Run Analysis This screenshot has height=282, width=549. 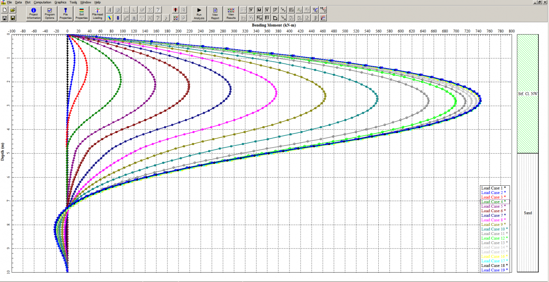[199, 14]
